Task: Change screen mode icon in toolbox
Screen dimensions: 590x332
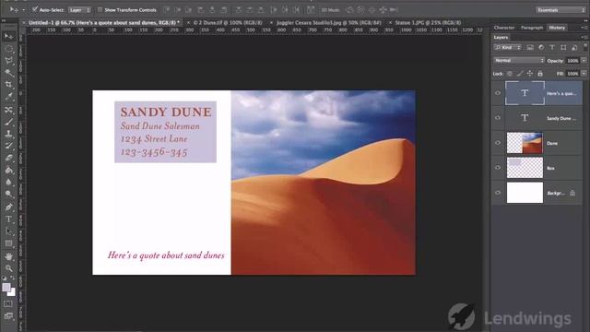Action: pos(8,315)
